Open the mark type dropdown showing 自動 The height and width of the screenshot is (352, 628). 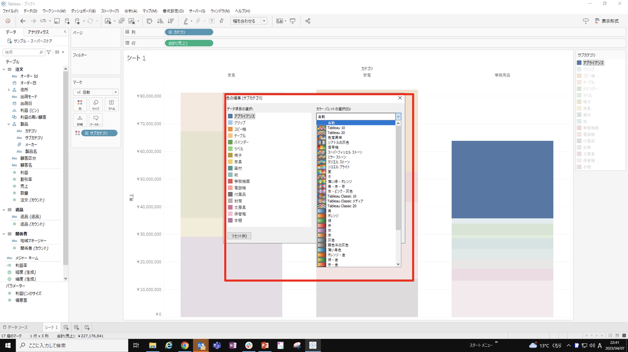coord(97,93)
